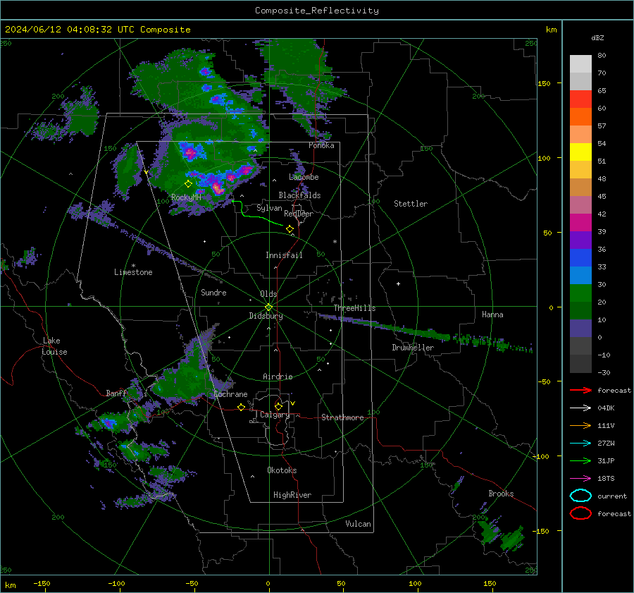Click the Stettler city label
The width and height of the screenshot is (634, 593).
(x=411, y=204)
